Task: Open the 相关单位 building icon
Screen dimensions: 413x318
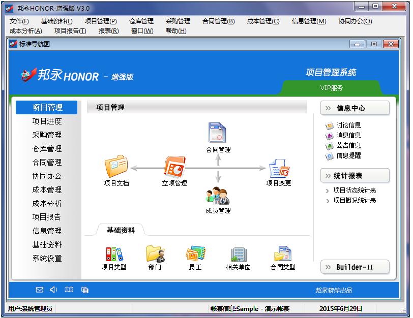Action: [238, 253]
